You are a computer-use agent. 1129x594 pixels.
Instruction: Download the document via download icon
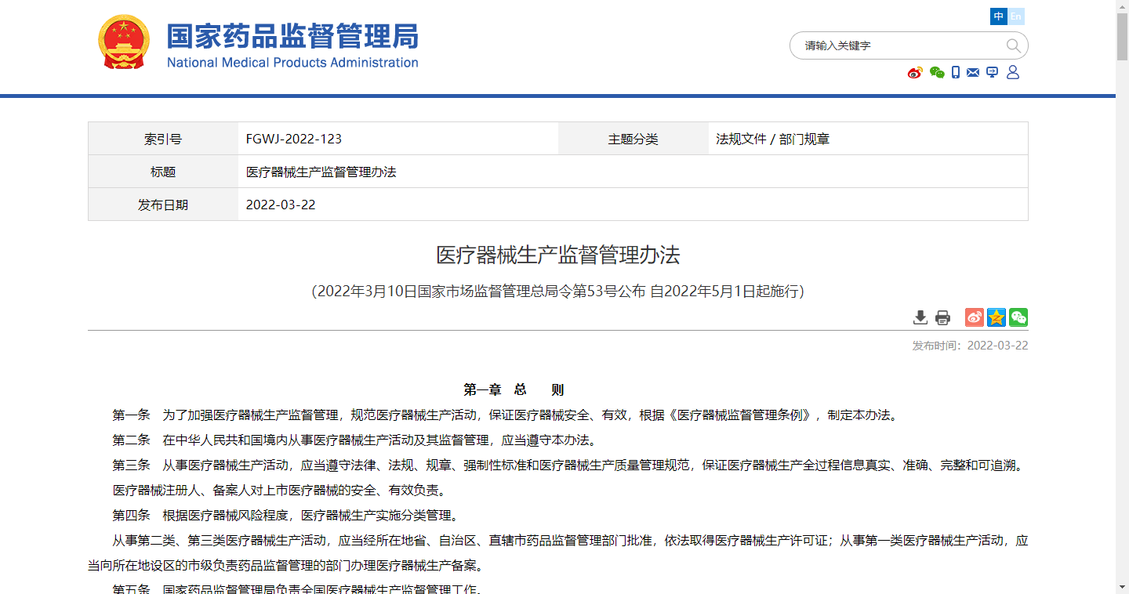(x=920, y=317)
